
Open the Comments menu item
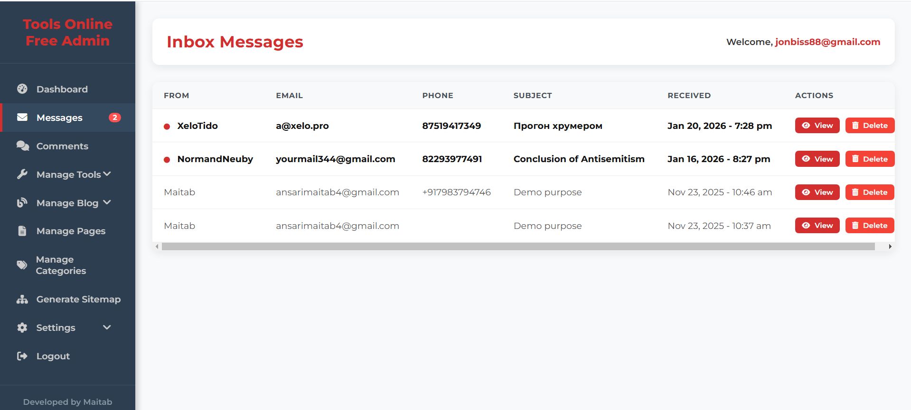[62, 146]
